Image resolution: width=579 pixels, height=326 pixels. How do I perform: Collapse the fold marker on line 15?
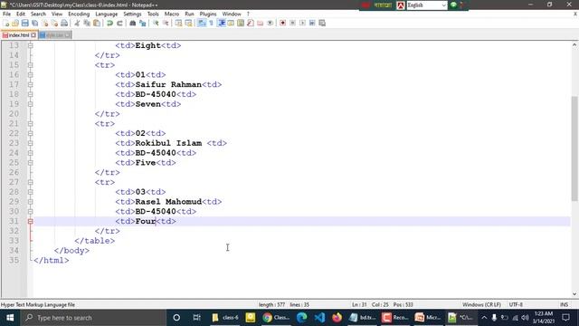[x=30, y=65]
